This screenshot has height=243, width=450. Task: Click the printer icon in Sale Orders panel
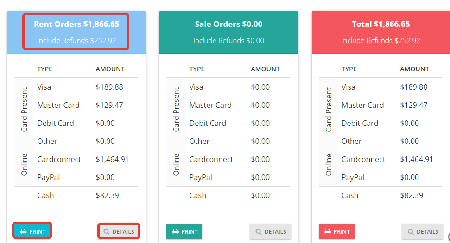[x=175, y=231]
